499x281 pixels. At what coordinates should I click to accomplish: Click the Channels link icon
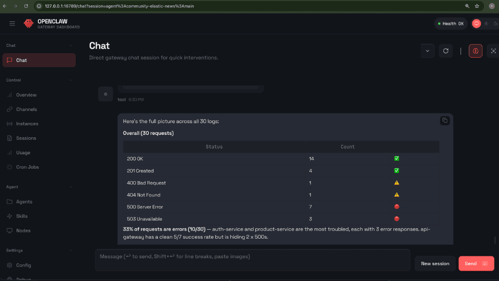pos(9,109)
